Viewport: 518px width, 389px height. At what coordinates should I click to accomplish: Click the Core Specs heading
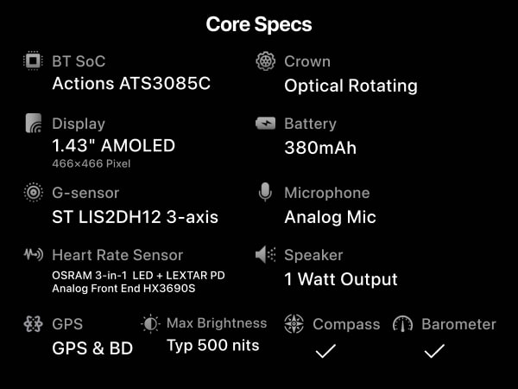(259, 24)
